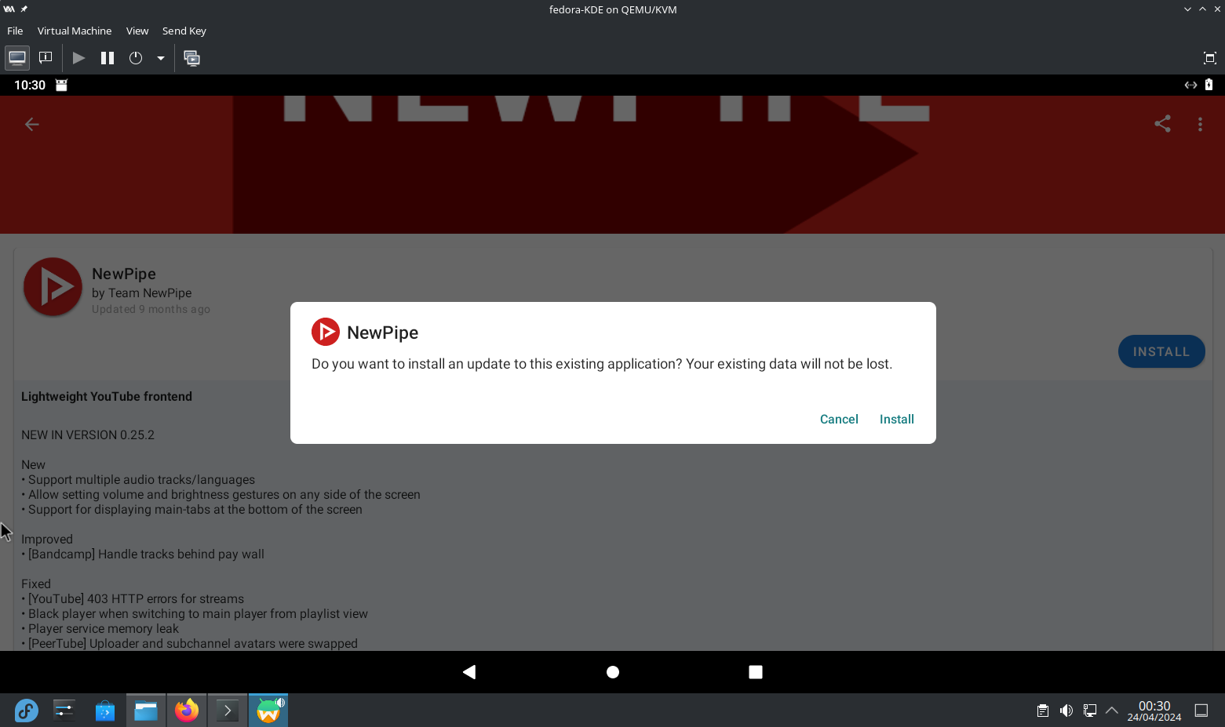The image size is (1225, 727).
Task: Open the three-dot overflow menu
Action: coord(1200,124)
